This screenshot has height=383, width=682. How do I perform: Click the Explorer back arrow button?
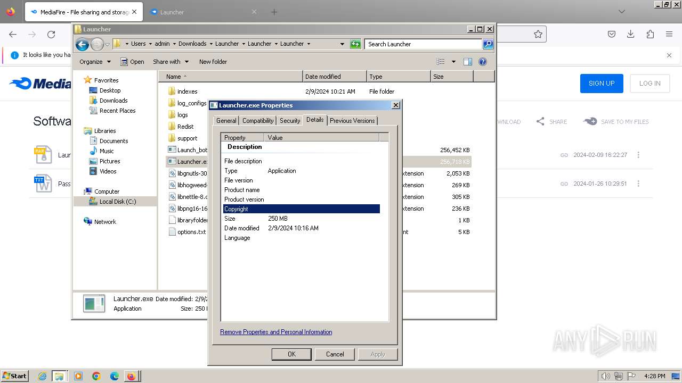[82, 44]
